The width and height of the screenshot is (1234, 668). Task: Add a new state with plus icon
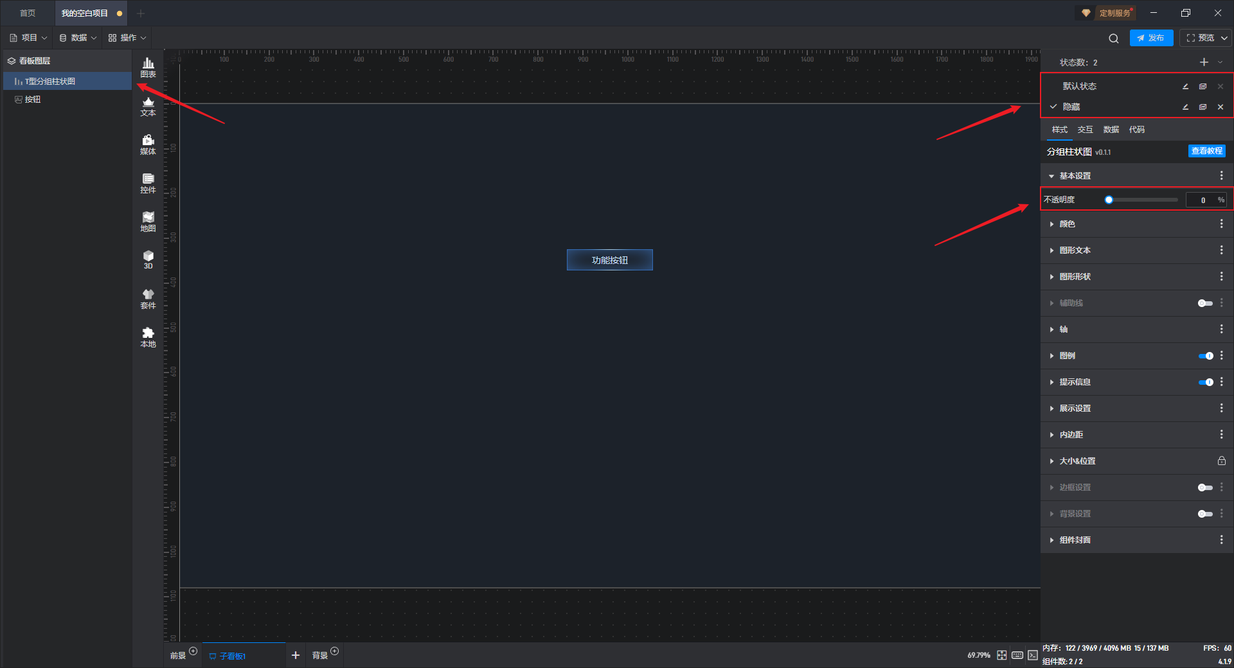coord(1204,62)
